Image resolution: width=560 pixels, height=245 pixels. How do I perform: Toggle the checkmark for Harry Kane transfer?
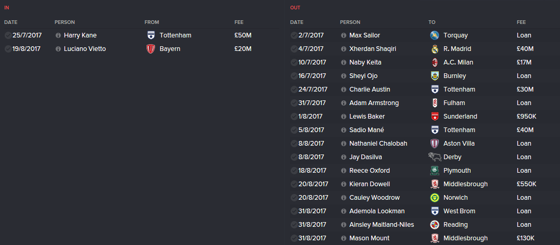click(x=8, y=35)
